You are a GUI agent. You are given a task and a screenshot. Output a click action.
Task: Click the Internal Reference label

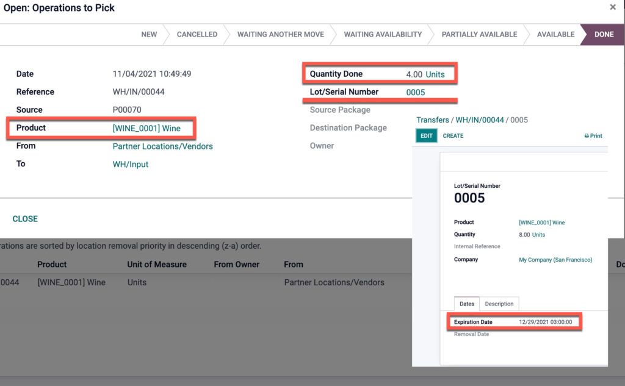pos(477,246)
